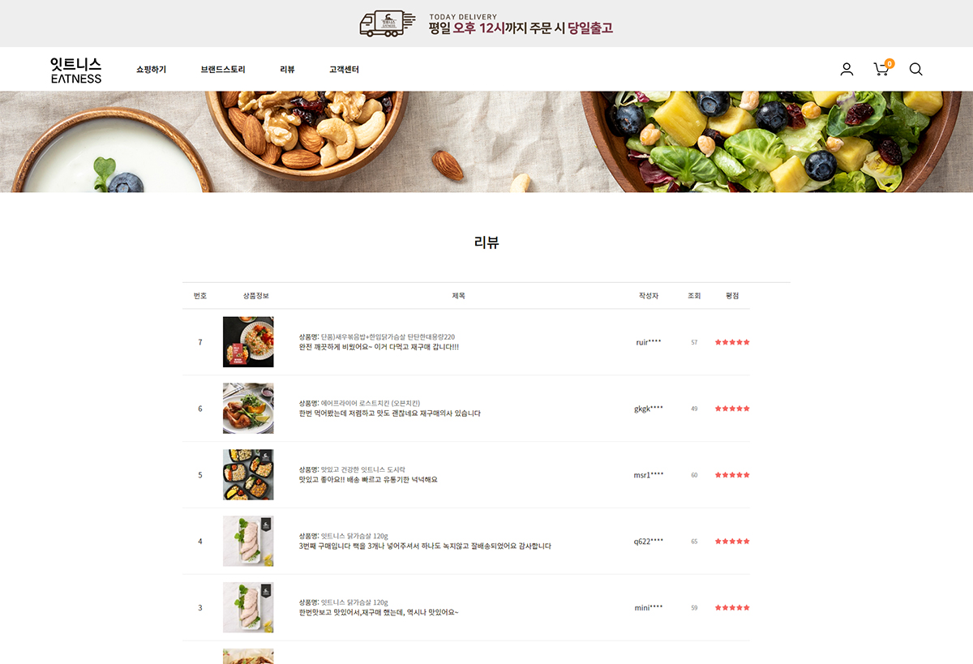Open the user account icon
The width and height of the screenshot is (973, 664).
[x=847, y=69]
